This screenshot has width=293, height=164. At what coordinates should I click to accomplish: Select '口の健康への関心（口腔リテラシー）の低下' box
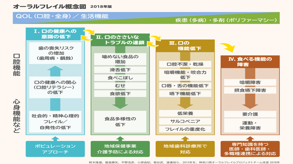pos(55,87)
